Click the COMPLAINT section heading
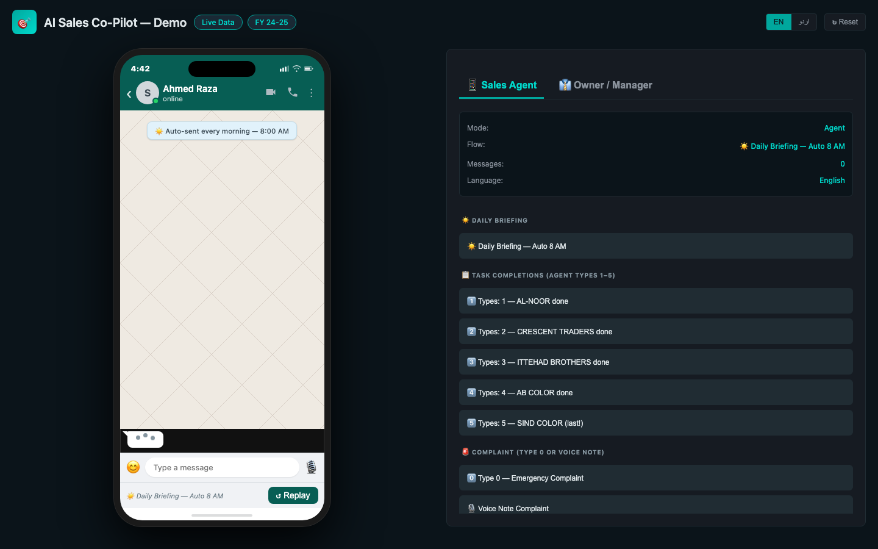The width and height of the screenshot is (878, 549). (533, 452)
